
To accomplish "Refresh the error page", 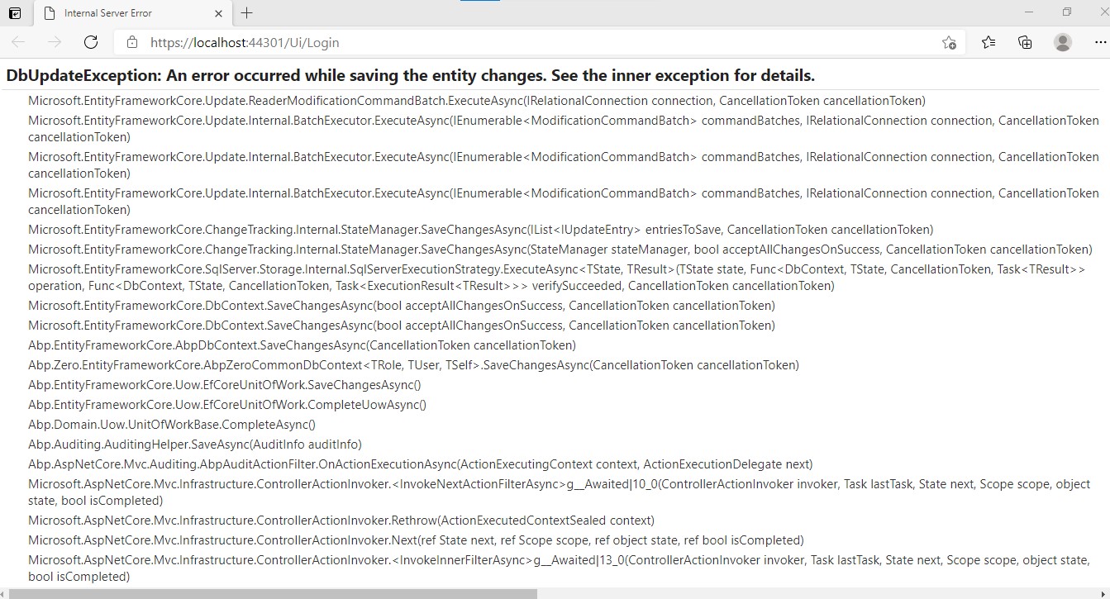I will 90,42.
